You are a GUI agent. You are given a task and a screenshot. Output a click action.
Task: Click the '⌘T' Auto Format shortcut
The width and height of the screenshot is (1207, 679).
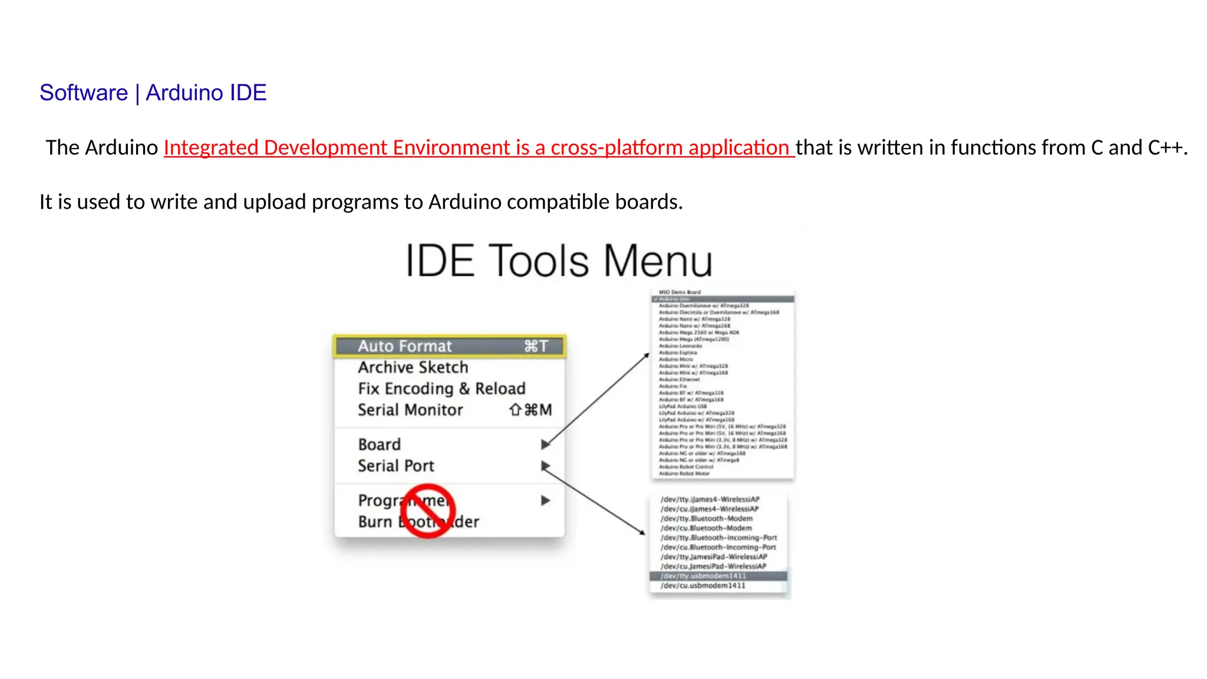(536, 346)
